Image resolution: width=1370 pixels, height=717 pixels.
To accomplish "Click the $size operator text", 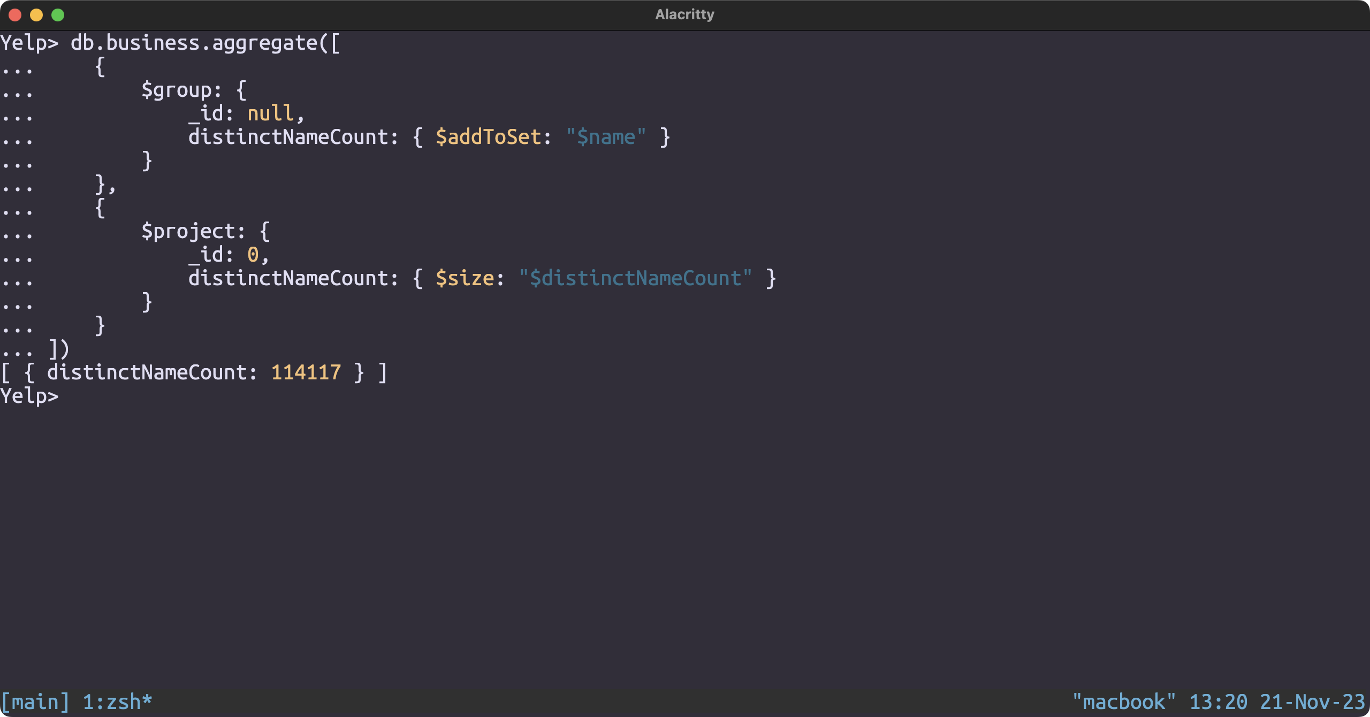I will click(465, 278).
